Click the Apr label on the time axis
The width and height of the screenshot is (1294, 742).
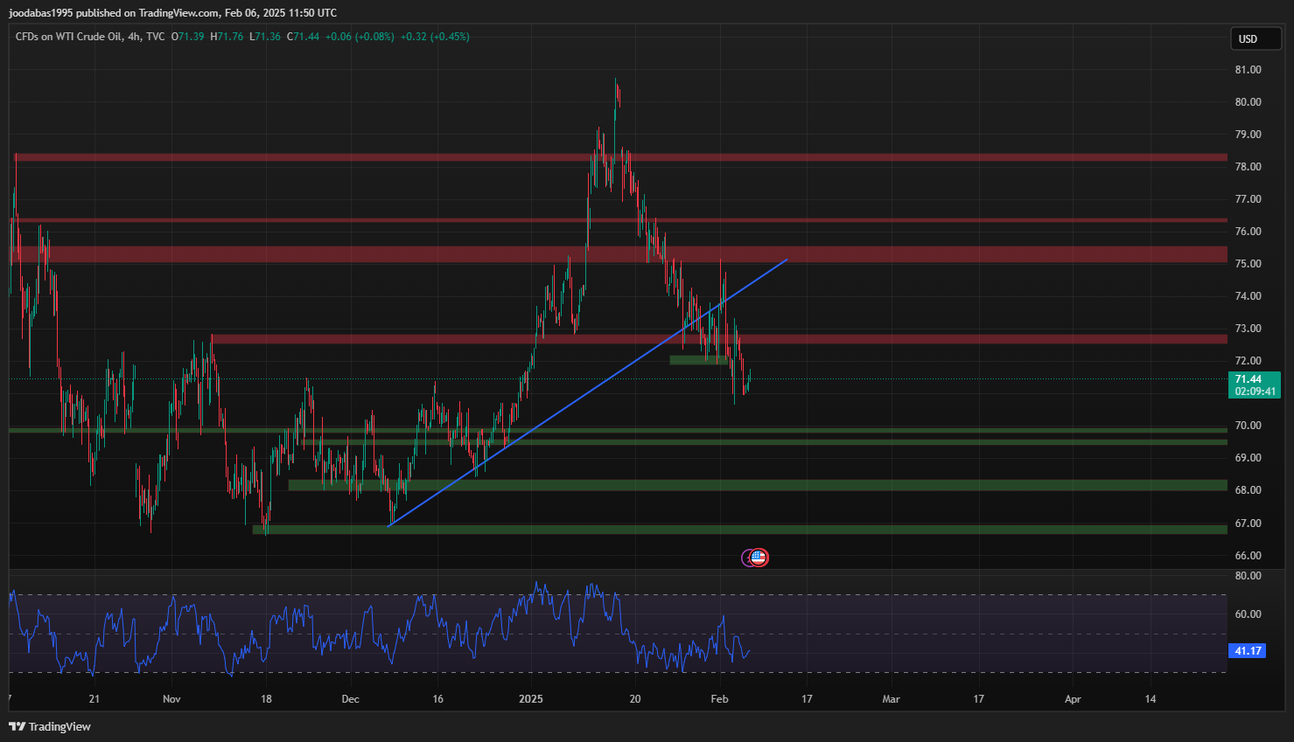point(1073,699)
